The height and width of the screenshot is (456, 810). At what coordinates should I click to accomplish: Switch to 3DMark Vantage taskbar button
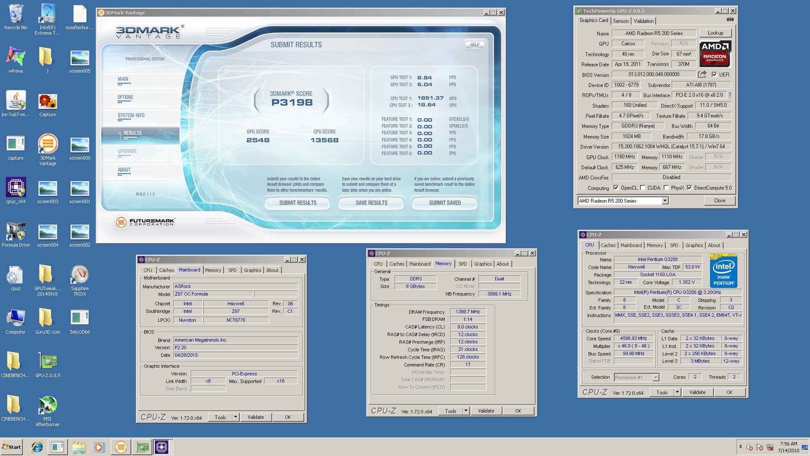tap(121, 447)
